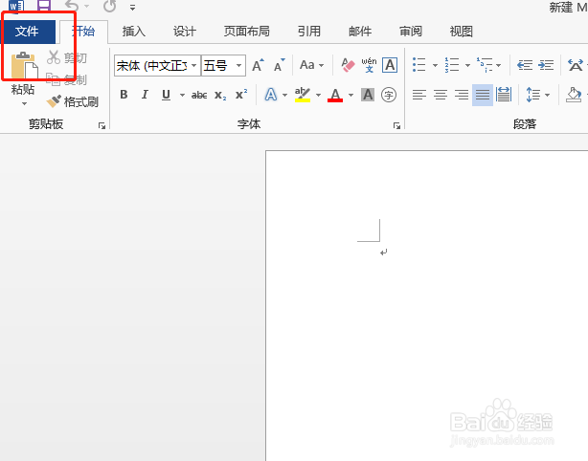Apply numbered list
This screenshot has height=461, width=588.
(452, 65)
